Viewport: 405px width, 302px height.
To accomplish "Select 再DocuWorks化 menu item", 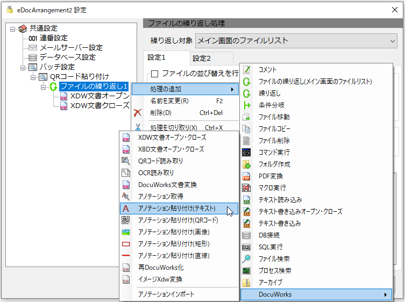I will 179,268.
